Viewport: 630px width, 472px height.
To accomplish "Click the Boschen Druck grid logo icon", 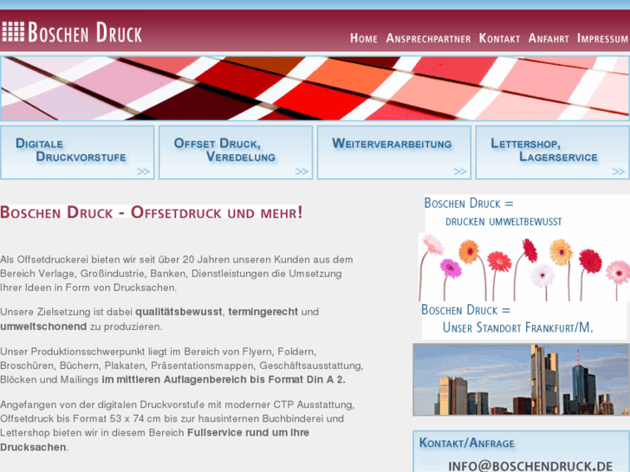I will [13, 32].
